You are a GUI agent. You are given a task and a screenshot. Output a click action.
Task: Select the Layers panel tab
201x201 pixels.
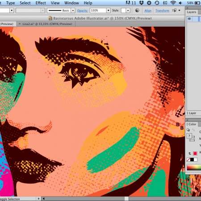192,12
